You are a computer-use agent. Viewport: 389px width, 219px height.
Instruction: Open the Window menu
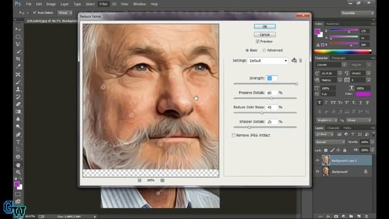click(139, 4)
